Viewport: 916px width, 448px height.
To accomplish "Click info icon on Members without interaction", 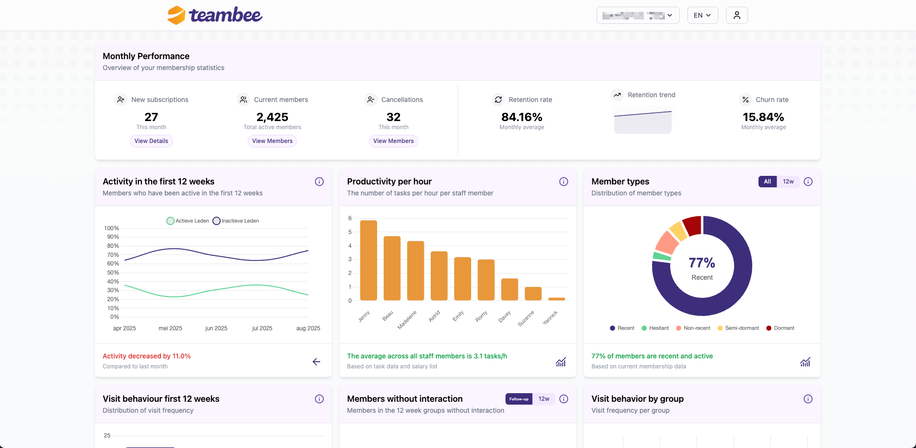I will 564,399.
